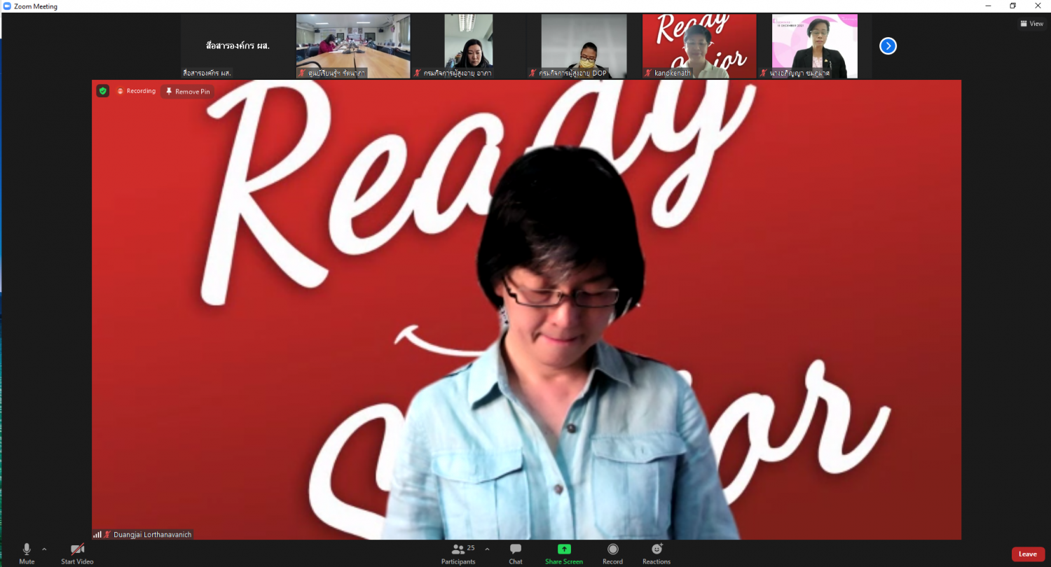Screen dimensions: 1051x567
Task: Start recording with the Record button
Action: click(613, 554)
